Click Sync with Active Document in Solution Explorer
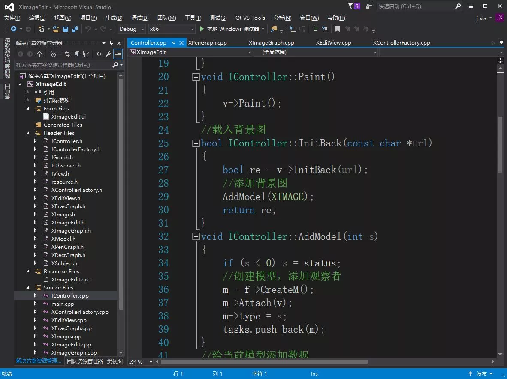This screenshot has width=507, height=379. 67,54
